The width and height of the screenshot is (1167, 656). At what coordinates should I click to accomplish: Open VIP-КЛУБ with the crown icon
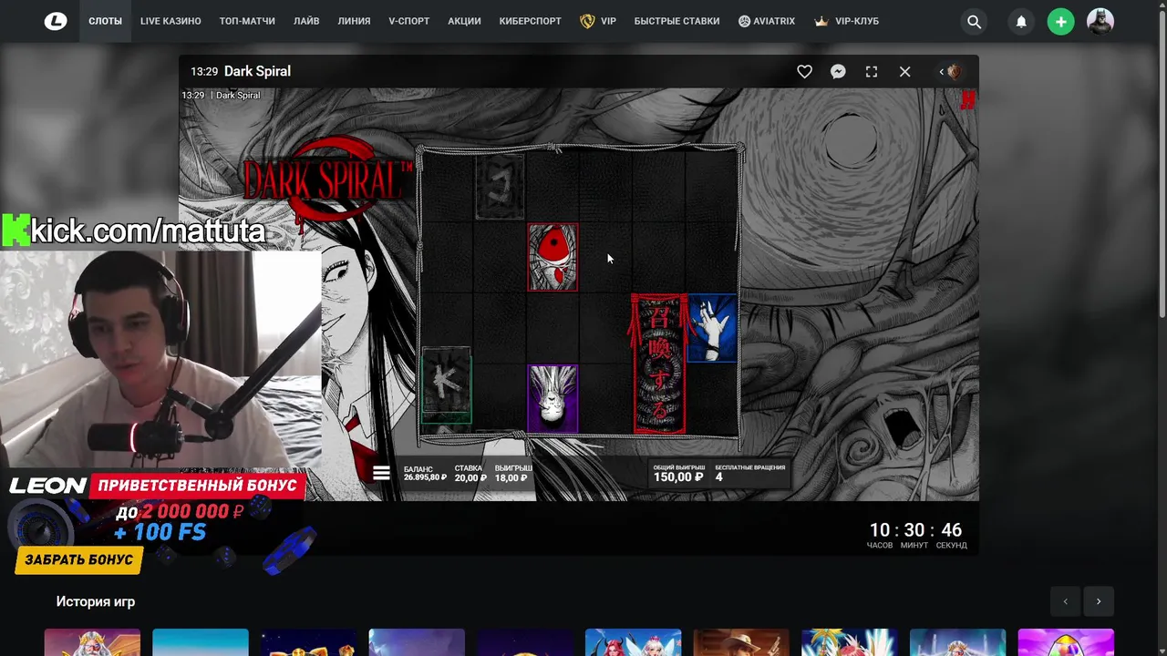[x=846, y=21]
